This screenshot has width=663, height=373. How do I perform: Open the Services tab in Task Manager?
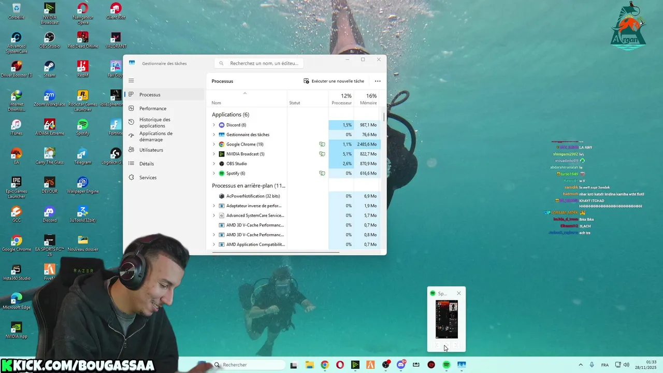165,177
